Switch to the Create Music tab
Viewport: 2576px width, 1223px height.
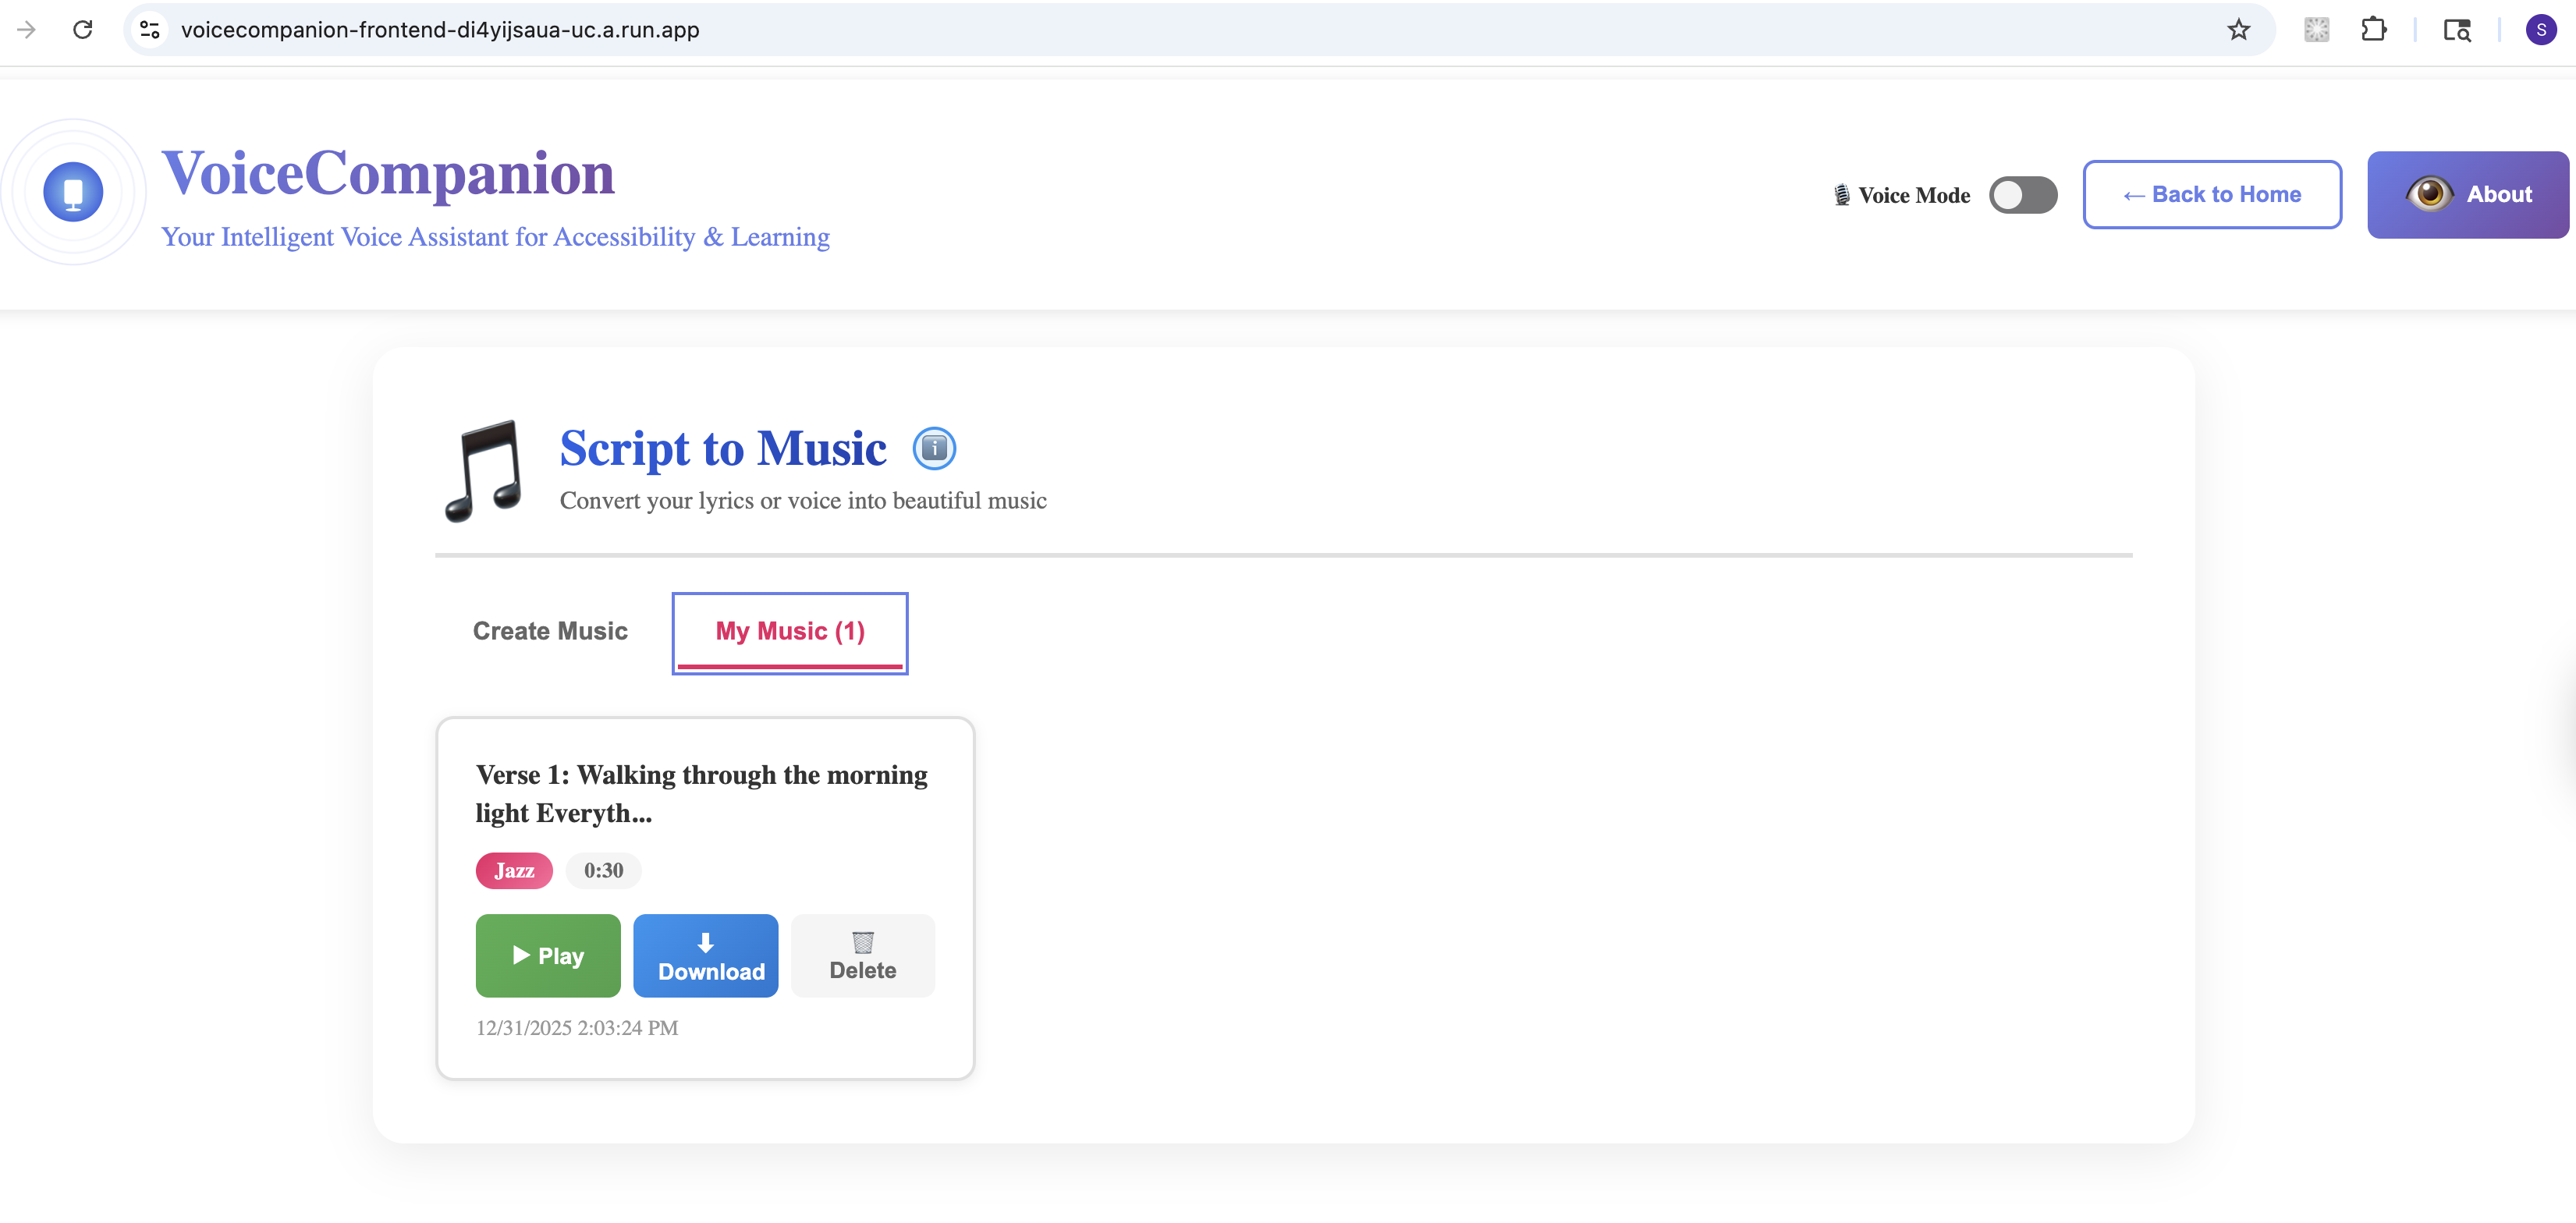550,631
